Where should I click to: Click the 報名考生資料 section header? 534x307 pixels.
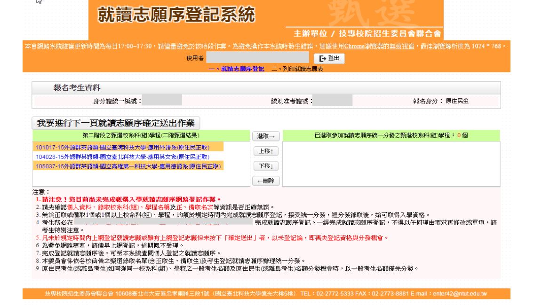266,88
